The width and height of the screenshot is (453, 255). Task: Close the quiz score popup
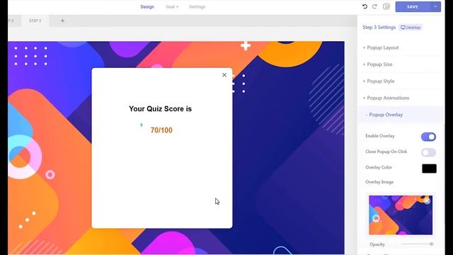tap(224, 75)
